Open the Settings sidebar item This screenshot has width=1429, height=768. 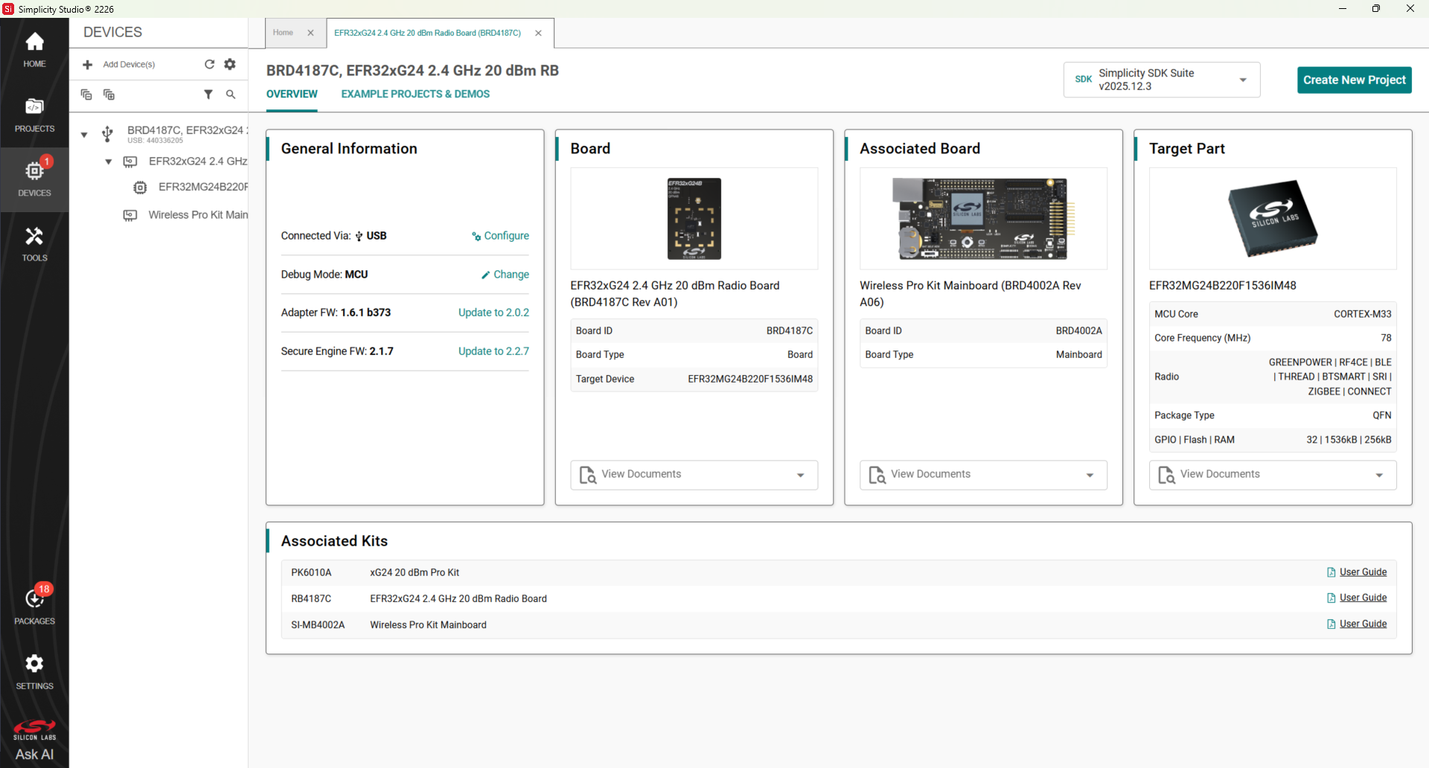tap(34, 672)
